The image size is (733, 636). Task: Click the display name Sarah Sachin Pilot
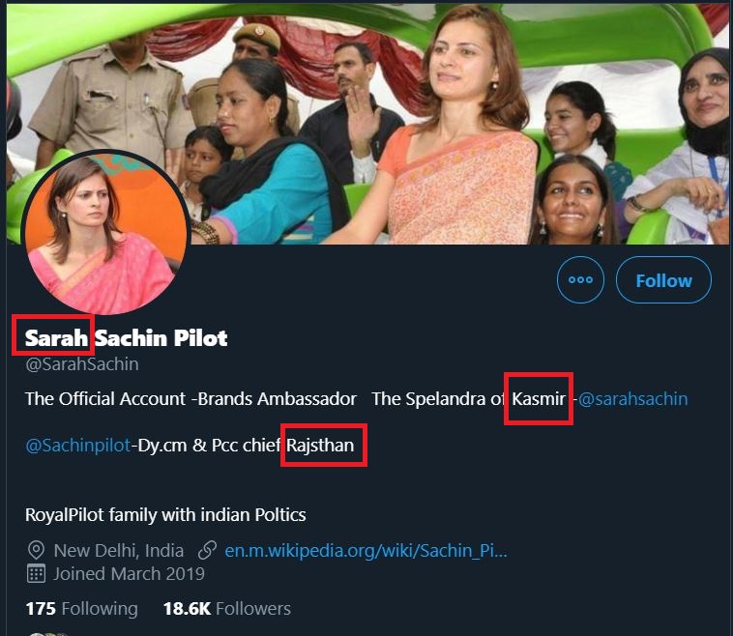coord(127,338)
